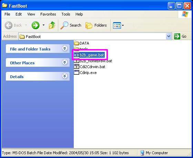Click the FastBoot address field
This screenshot has height=158, width=193.
pos(92,36)
